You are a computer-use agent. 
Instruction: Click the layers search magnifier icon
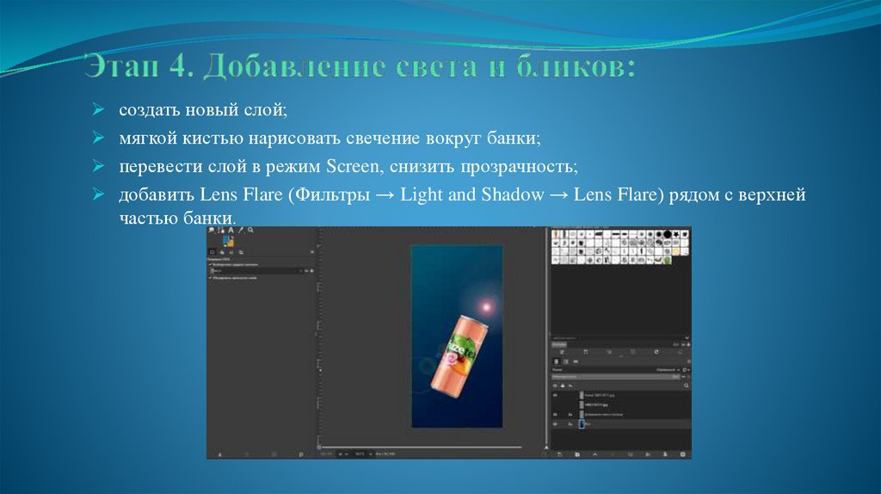686,386
